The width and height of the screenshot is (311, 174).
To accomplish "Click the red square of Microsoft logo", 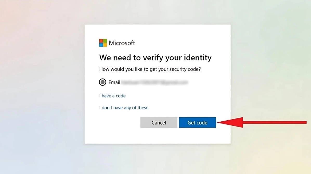I will [x=101, y=41].
